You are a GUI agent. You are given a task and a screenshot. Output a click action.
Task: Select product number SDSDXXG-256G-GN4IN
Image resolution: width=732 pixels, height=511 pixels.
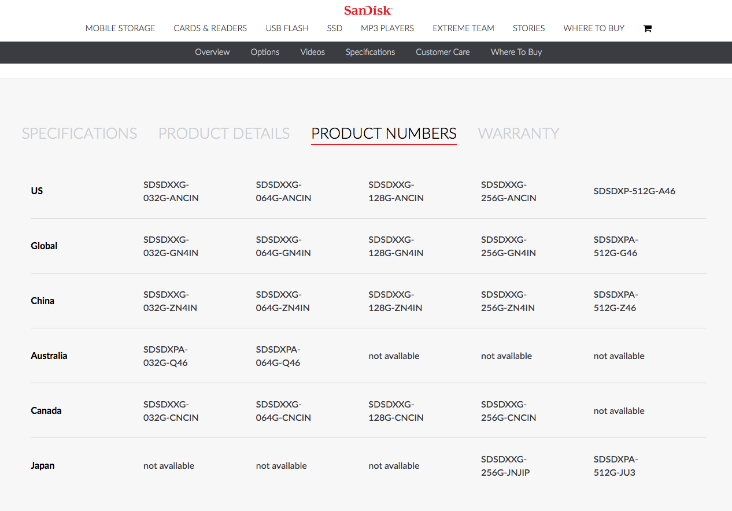pos(509,246)
